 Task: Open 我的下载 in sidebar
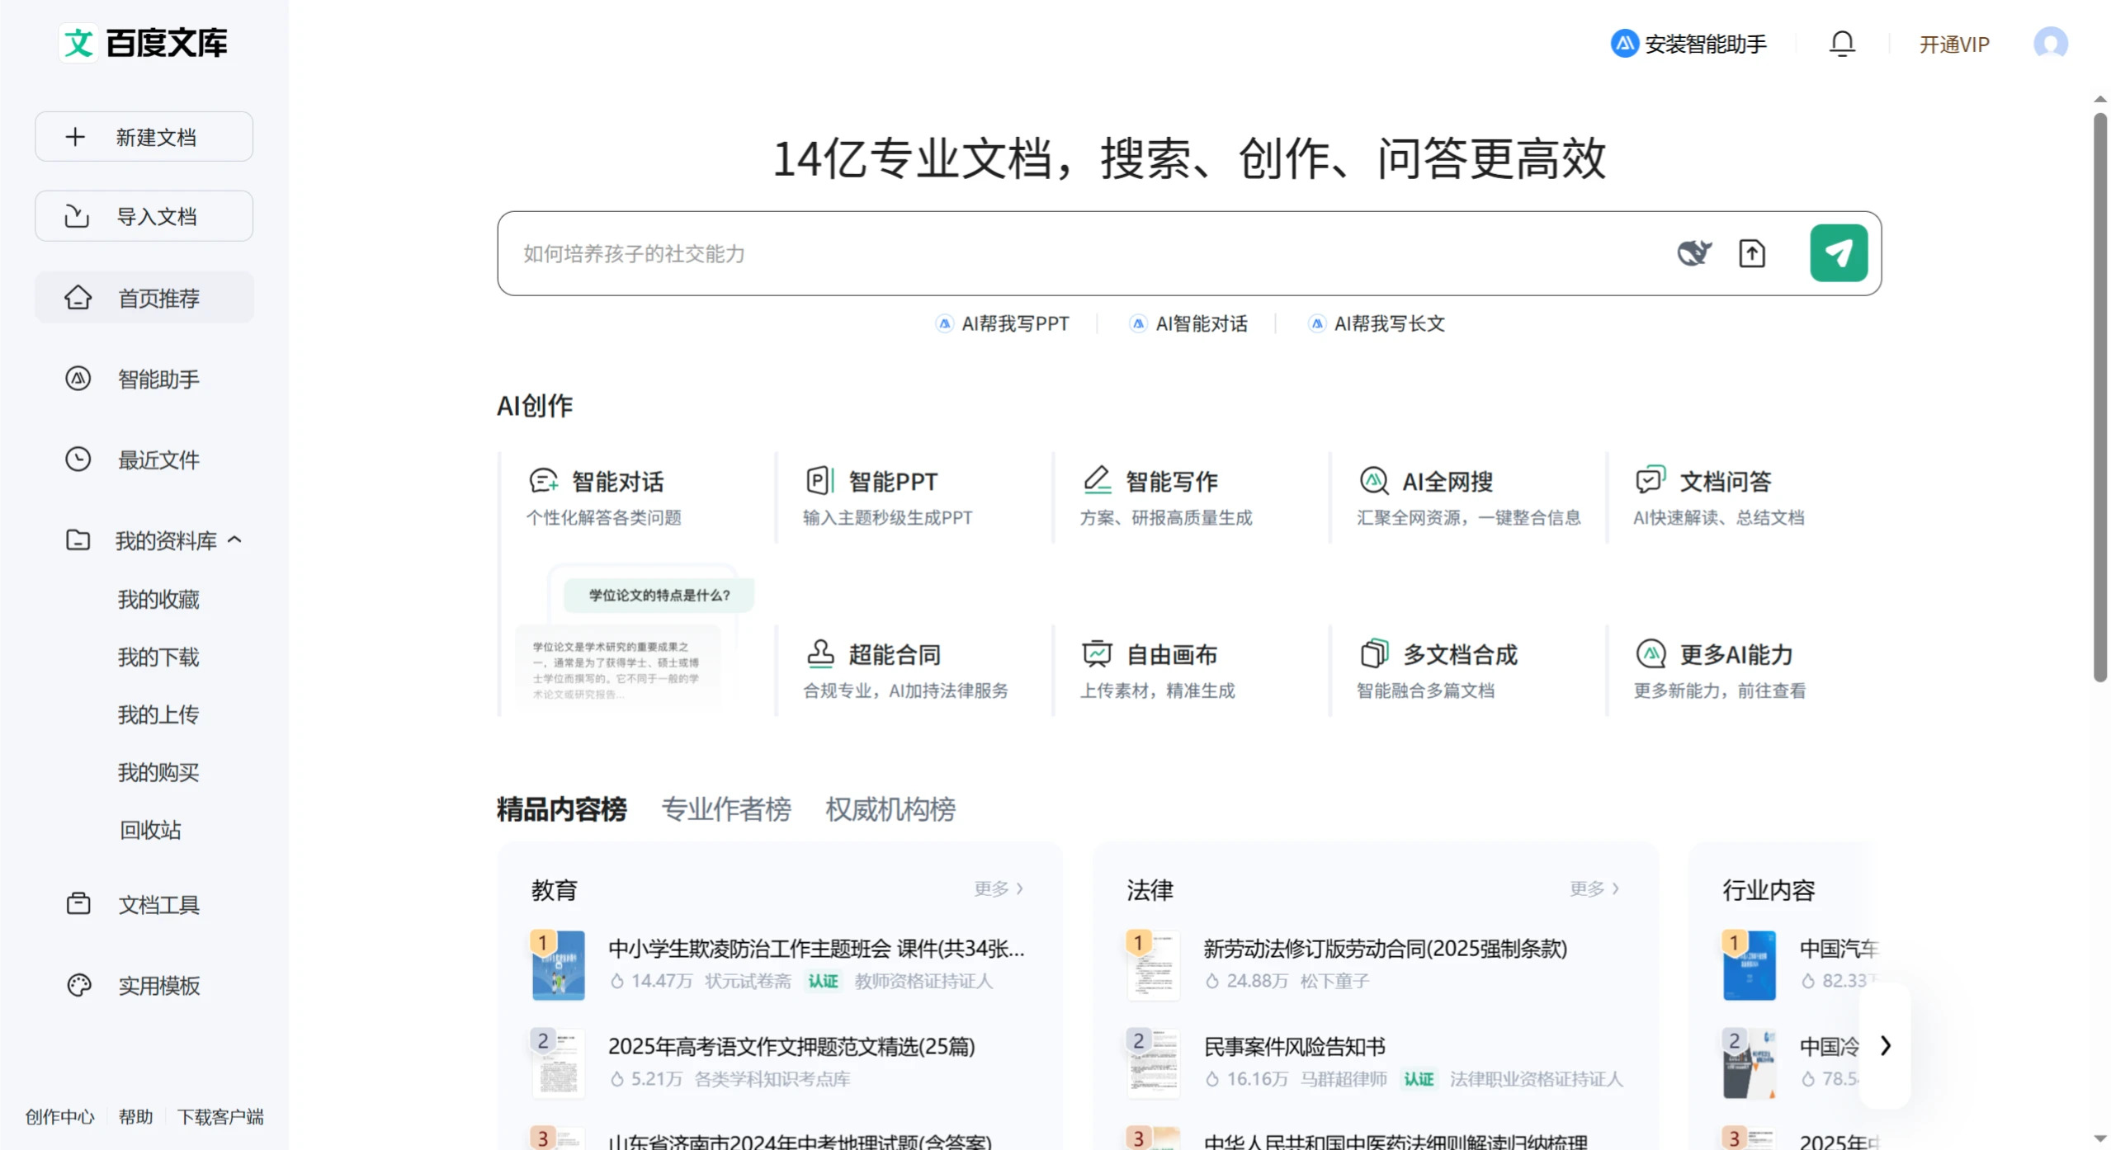[158, 657]
